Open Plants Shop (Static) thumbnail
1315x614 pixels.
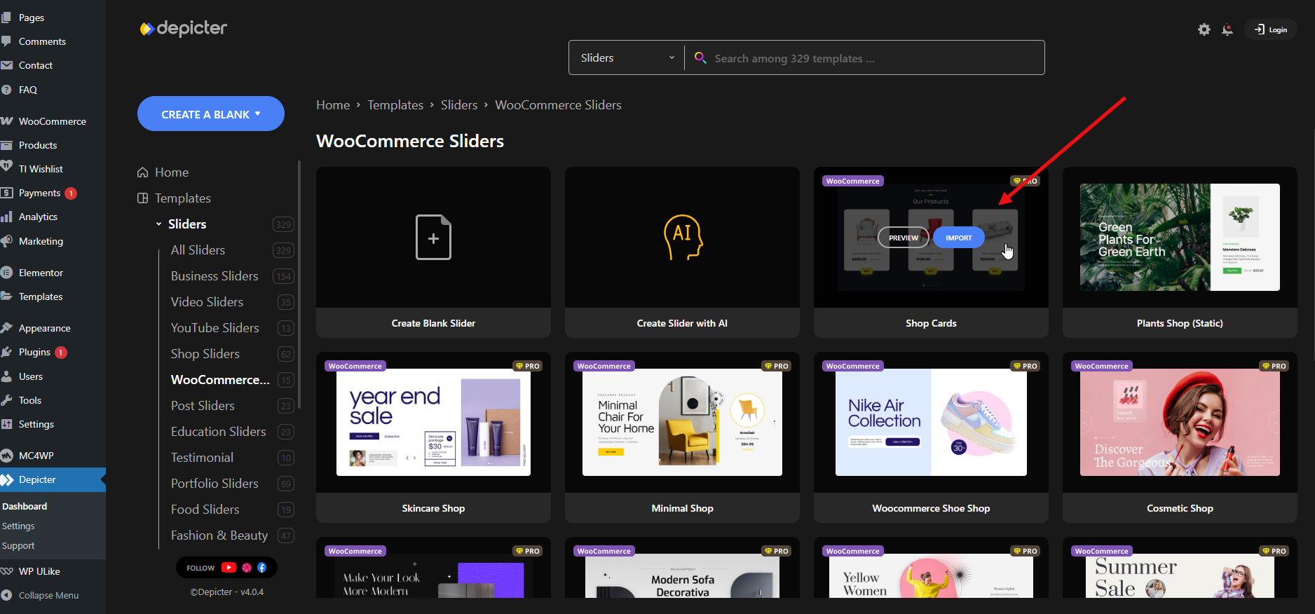click(1180, 237)
